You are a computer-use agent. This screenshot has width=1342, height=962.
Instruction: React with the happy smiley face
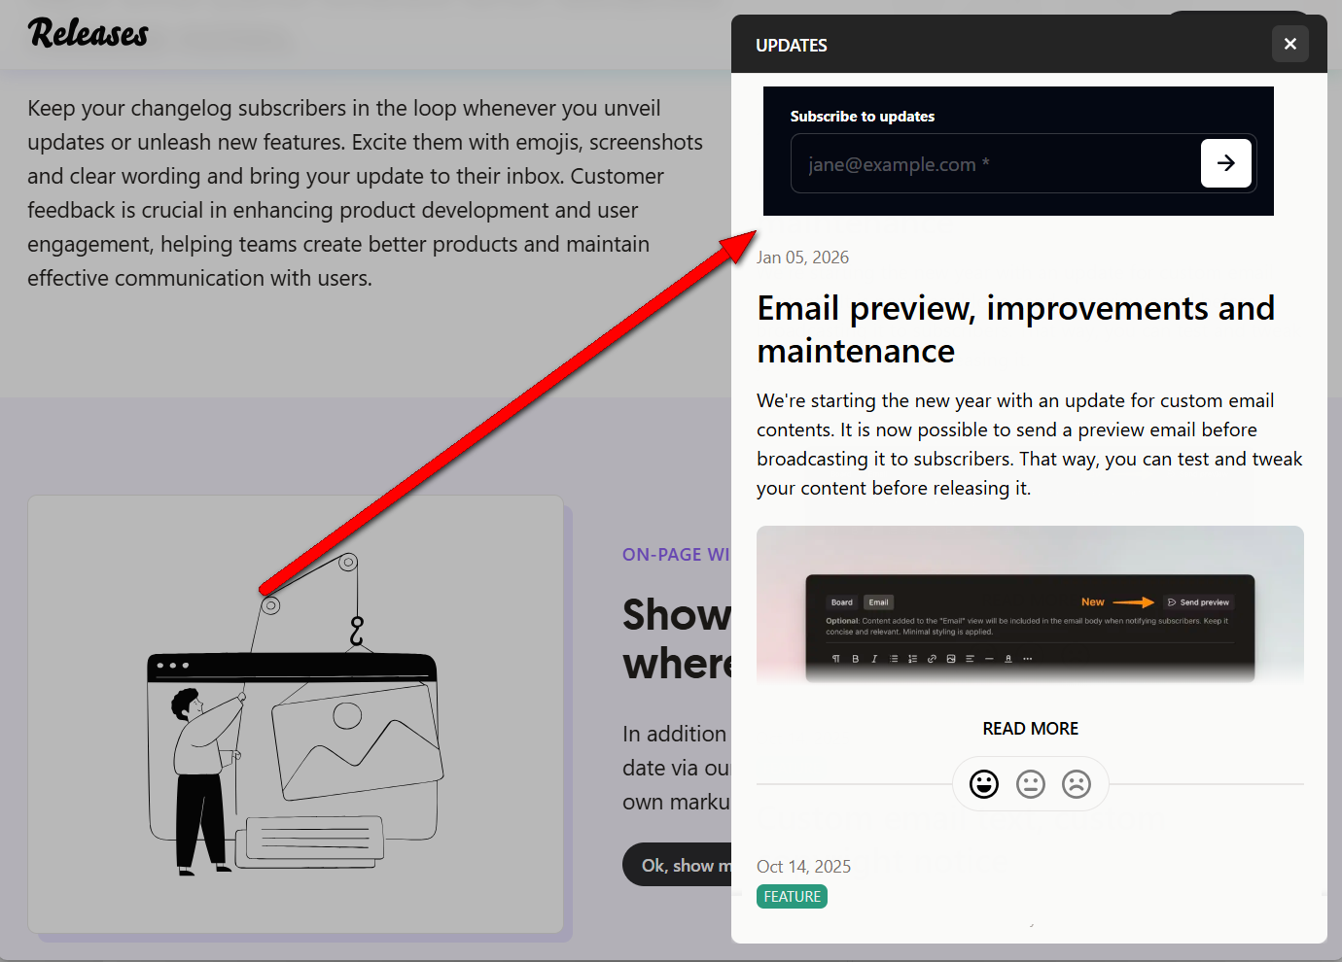(x=984, y=784)
